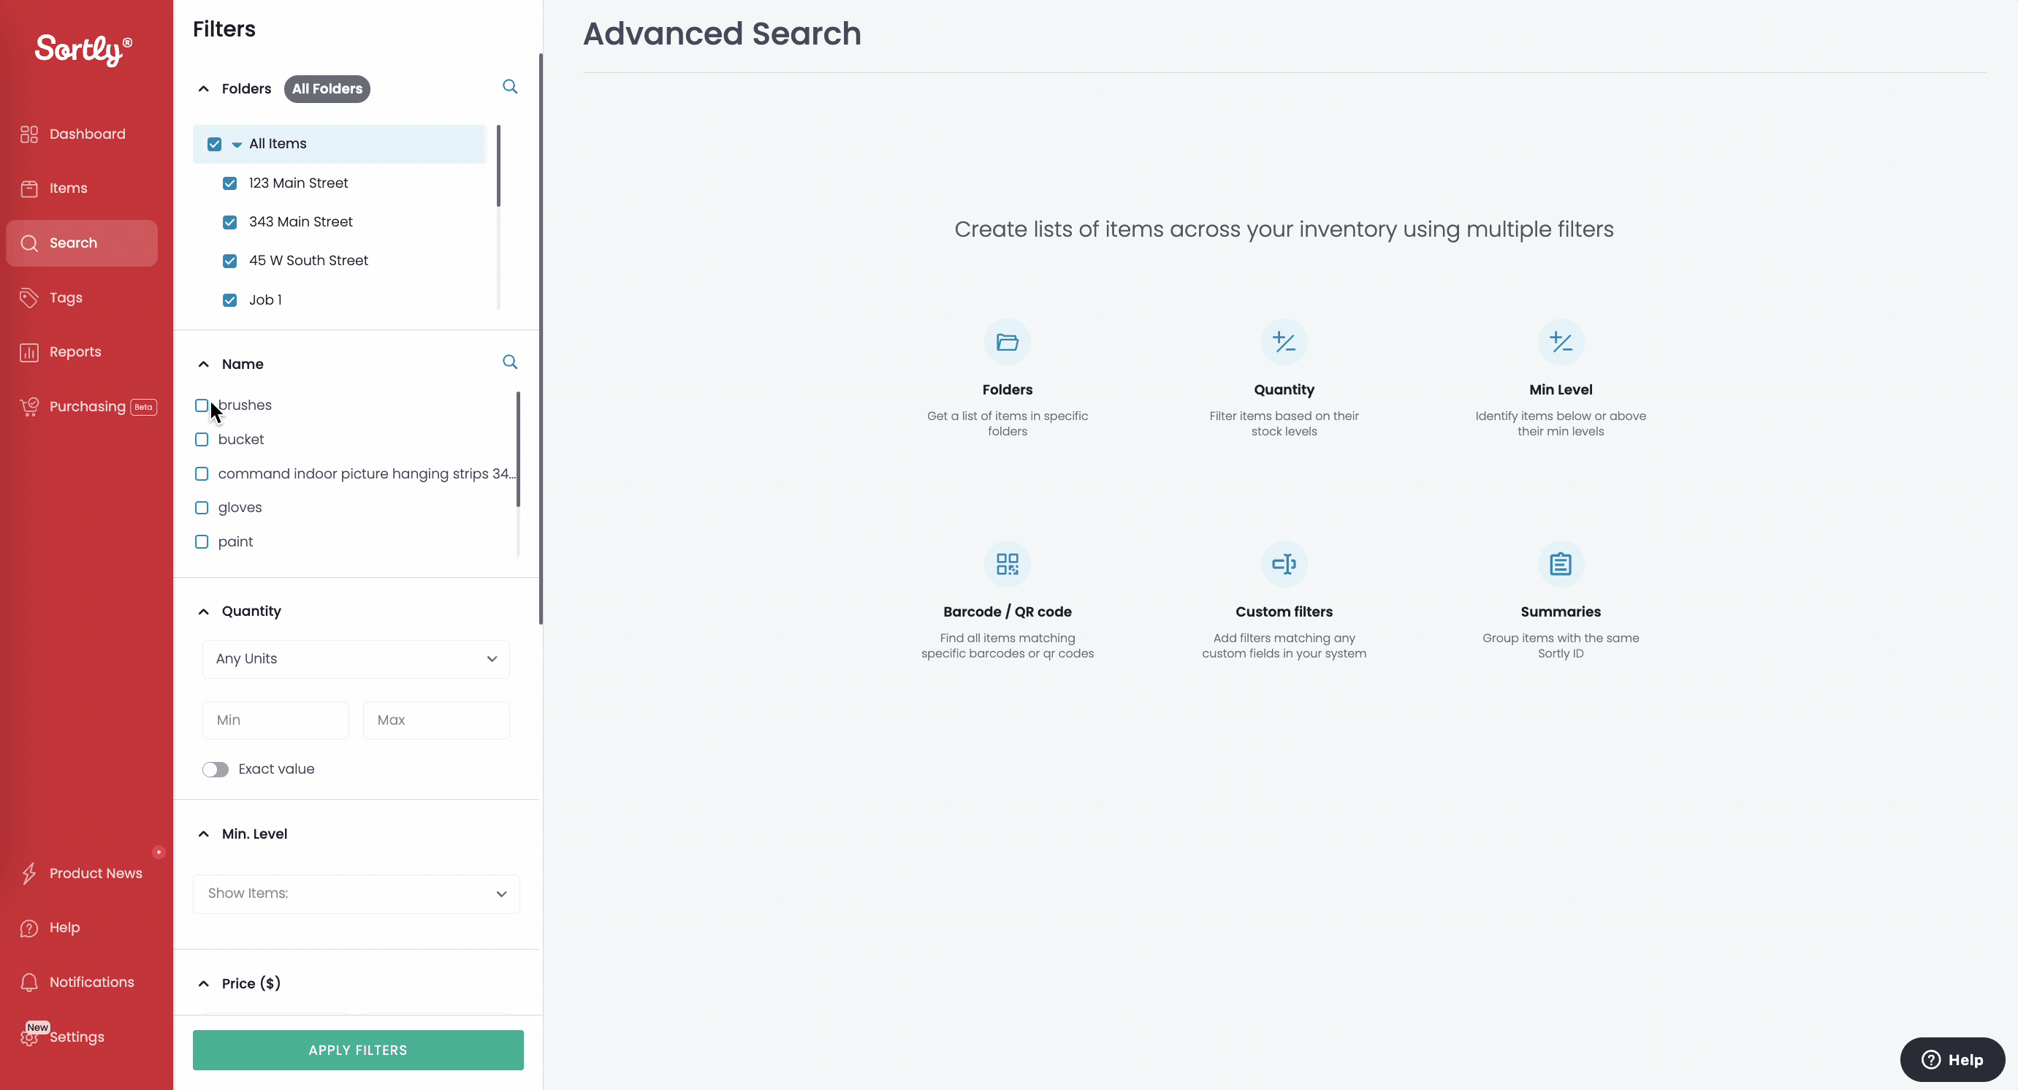The width and height of the screenshot is (2018, 1090).
Task: Click the Custom filters icon
Action: coord(1283,564)
